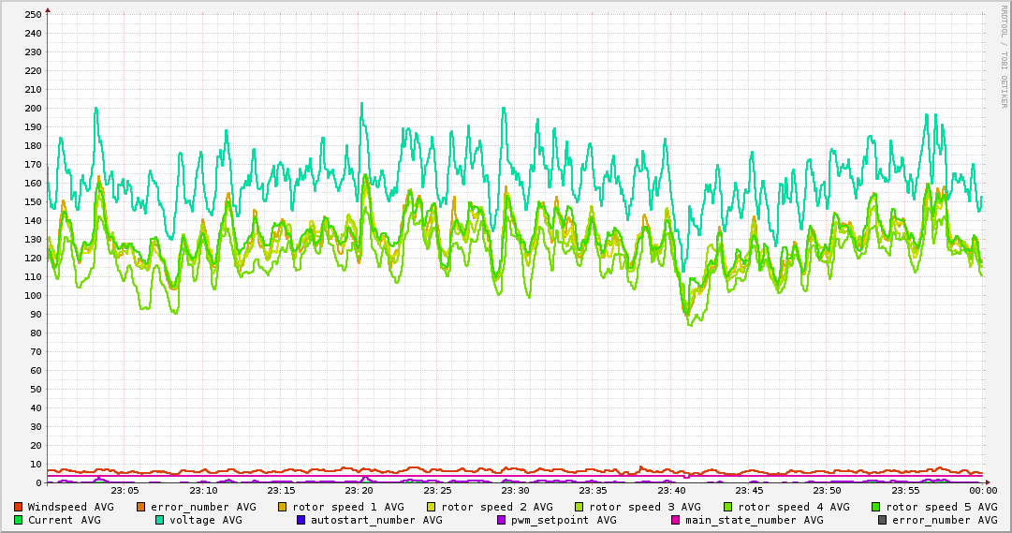Click the 23:55 time axis label
The image size is (1012, 533).
pyautogui.click(x=905, y=491)
